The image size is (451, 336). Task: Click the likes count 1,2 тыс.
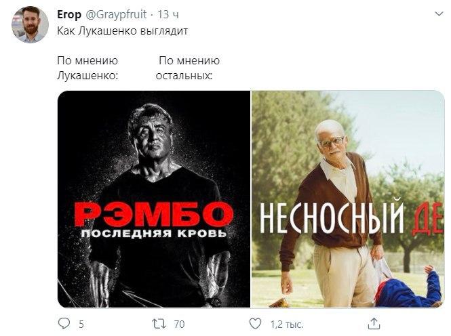287,324
